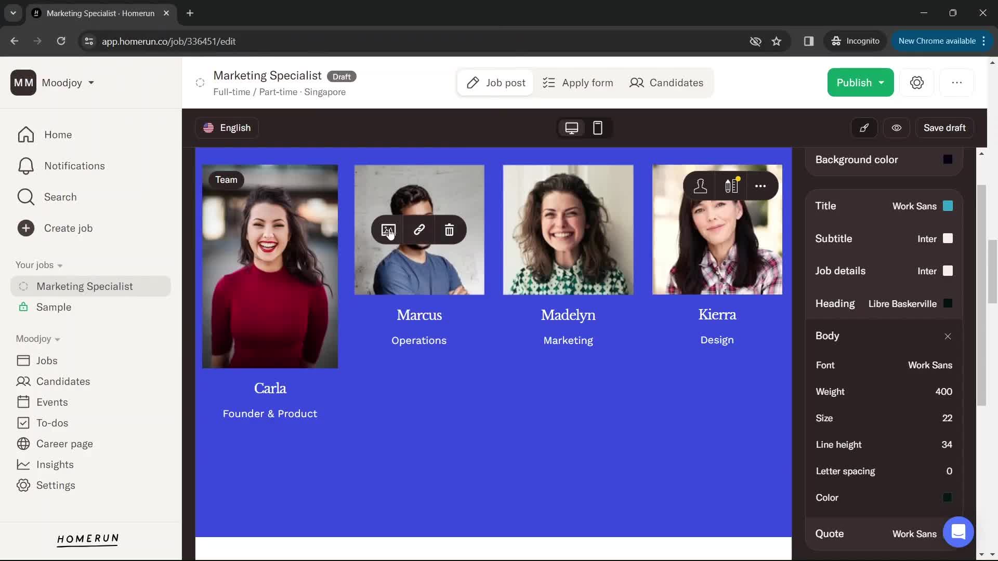Click the person icon in block toolbar
998x561 pixels.
click(700, 186)
